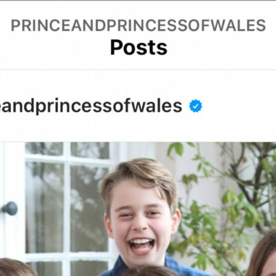Click the PRINCEANDPRINCESSOFWALES header label

[x=138, y=26]
